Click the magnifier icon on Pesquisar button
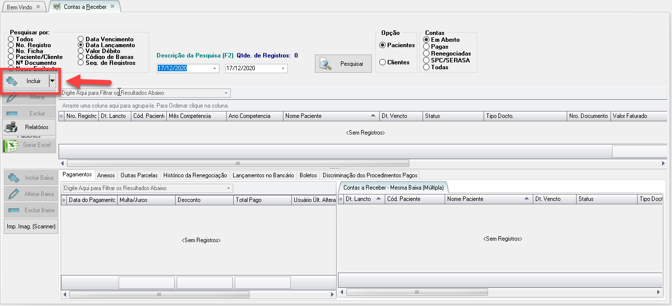672x306 pixels. click(326, 64)
